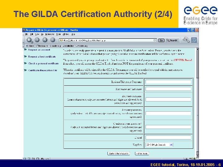223x167 pixels.
Task: Open the red GENIUS Portal link
Action: point(183,60)
